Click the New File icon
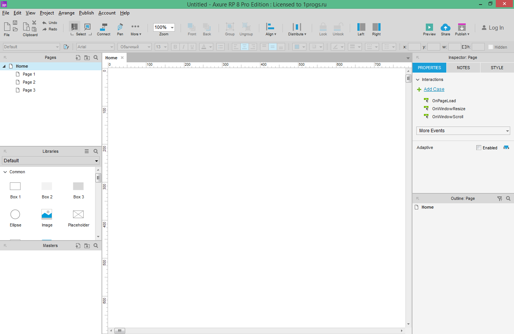The height and width of the screenshot is (334, 514). 6,27
